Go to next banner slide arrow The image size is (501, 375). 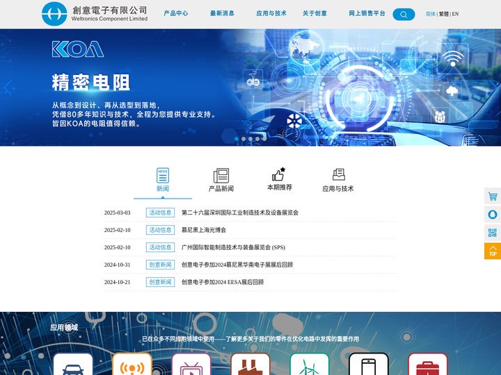493,87
